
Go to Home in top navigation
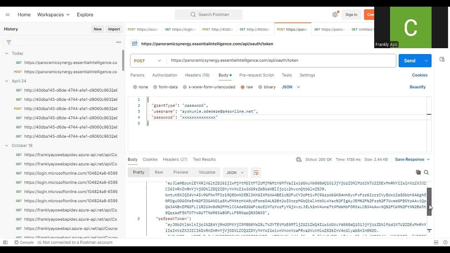(24, 15)
